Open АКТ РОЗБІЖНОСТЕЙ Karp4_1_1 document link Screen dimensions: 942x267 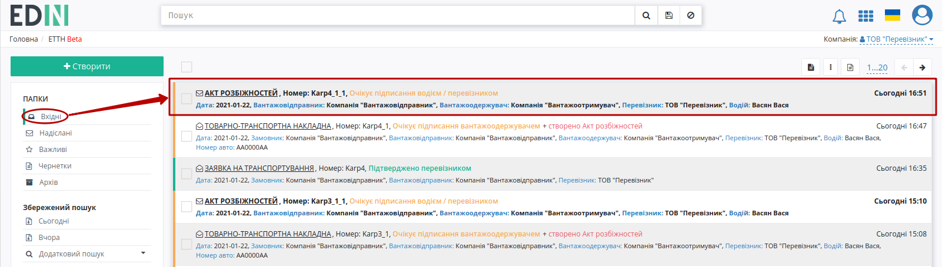coord(241,93)
